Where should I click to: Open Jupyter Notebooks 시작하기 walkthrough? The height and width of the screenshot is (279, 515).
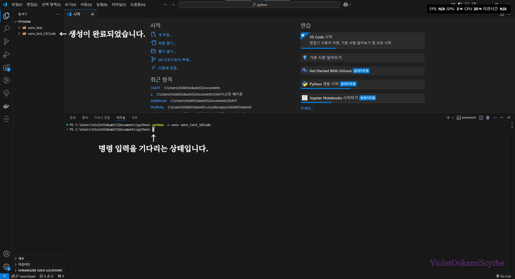point(363,98)
